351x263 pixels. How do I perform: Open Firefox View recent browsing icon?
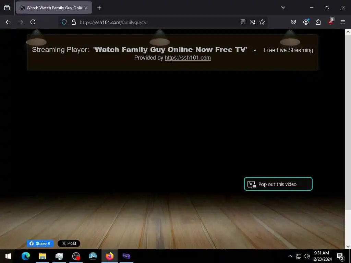pyautogui.click(x=7, y=8)
